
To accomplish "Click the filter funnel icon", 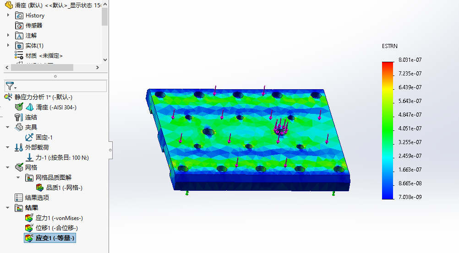I will [10, 86].
